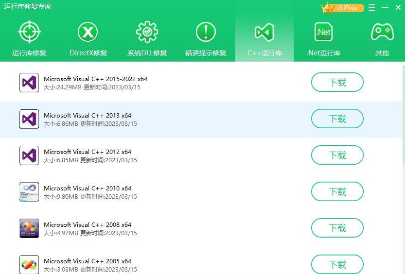Download Microsoft Visual C++ 2013 x64
This screenshot has width=405, height=274.
click(x=337, y=119)
